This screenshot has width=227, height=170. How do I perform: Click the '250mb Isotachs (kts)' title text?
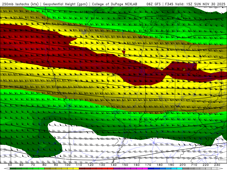point(20,4)
